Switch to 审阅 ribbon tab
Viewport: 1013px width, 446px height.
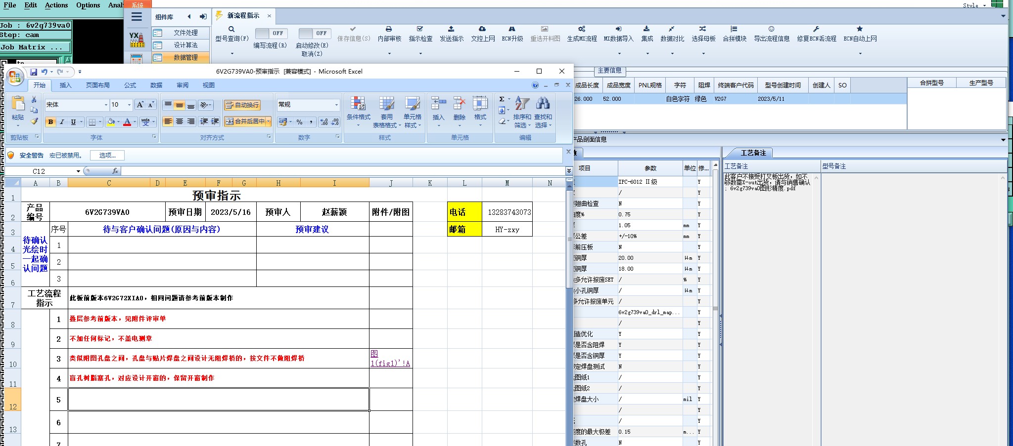point(183,85)
